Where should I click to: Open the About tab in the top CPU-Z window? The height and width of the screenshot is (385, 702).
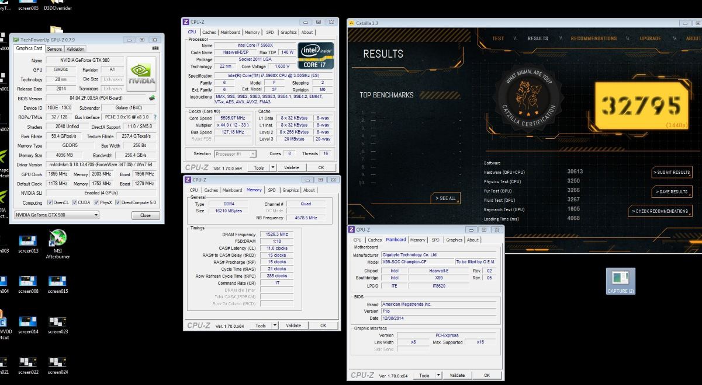coord(307,33)
